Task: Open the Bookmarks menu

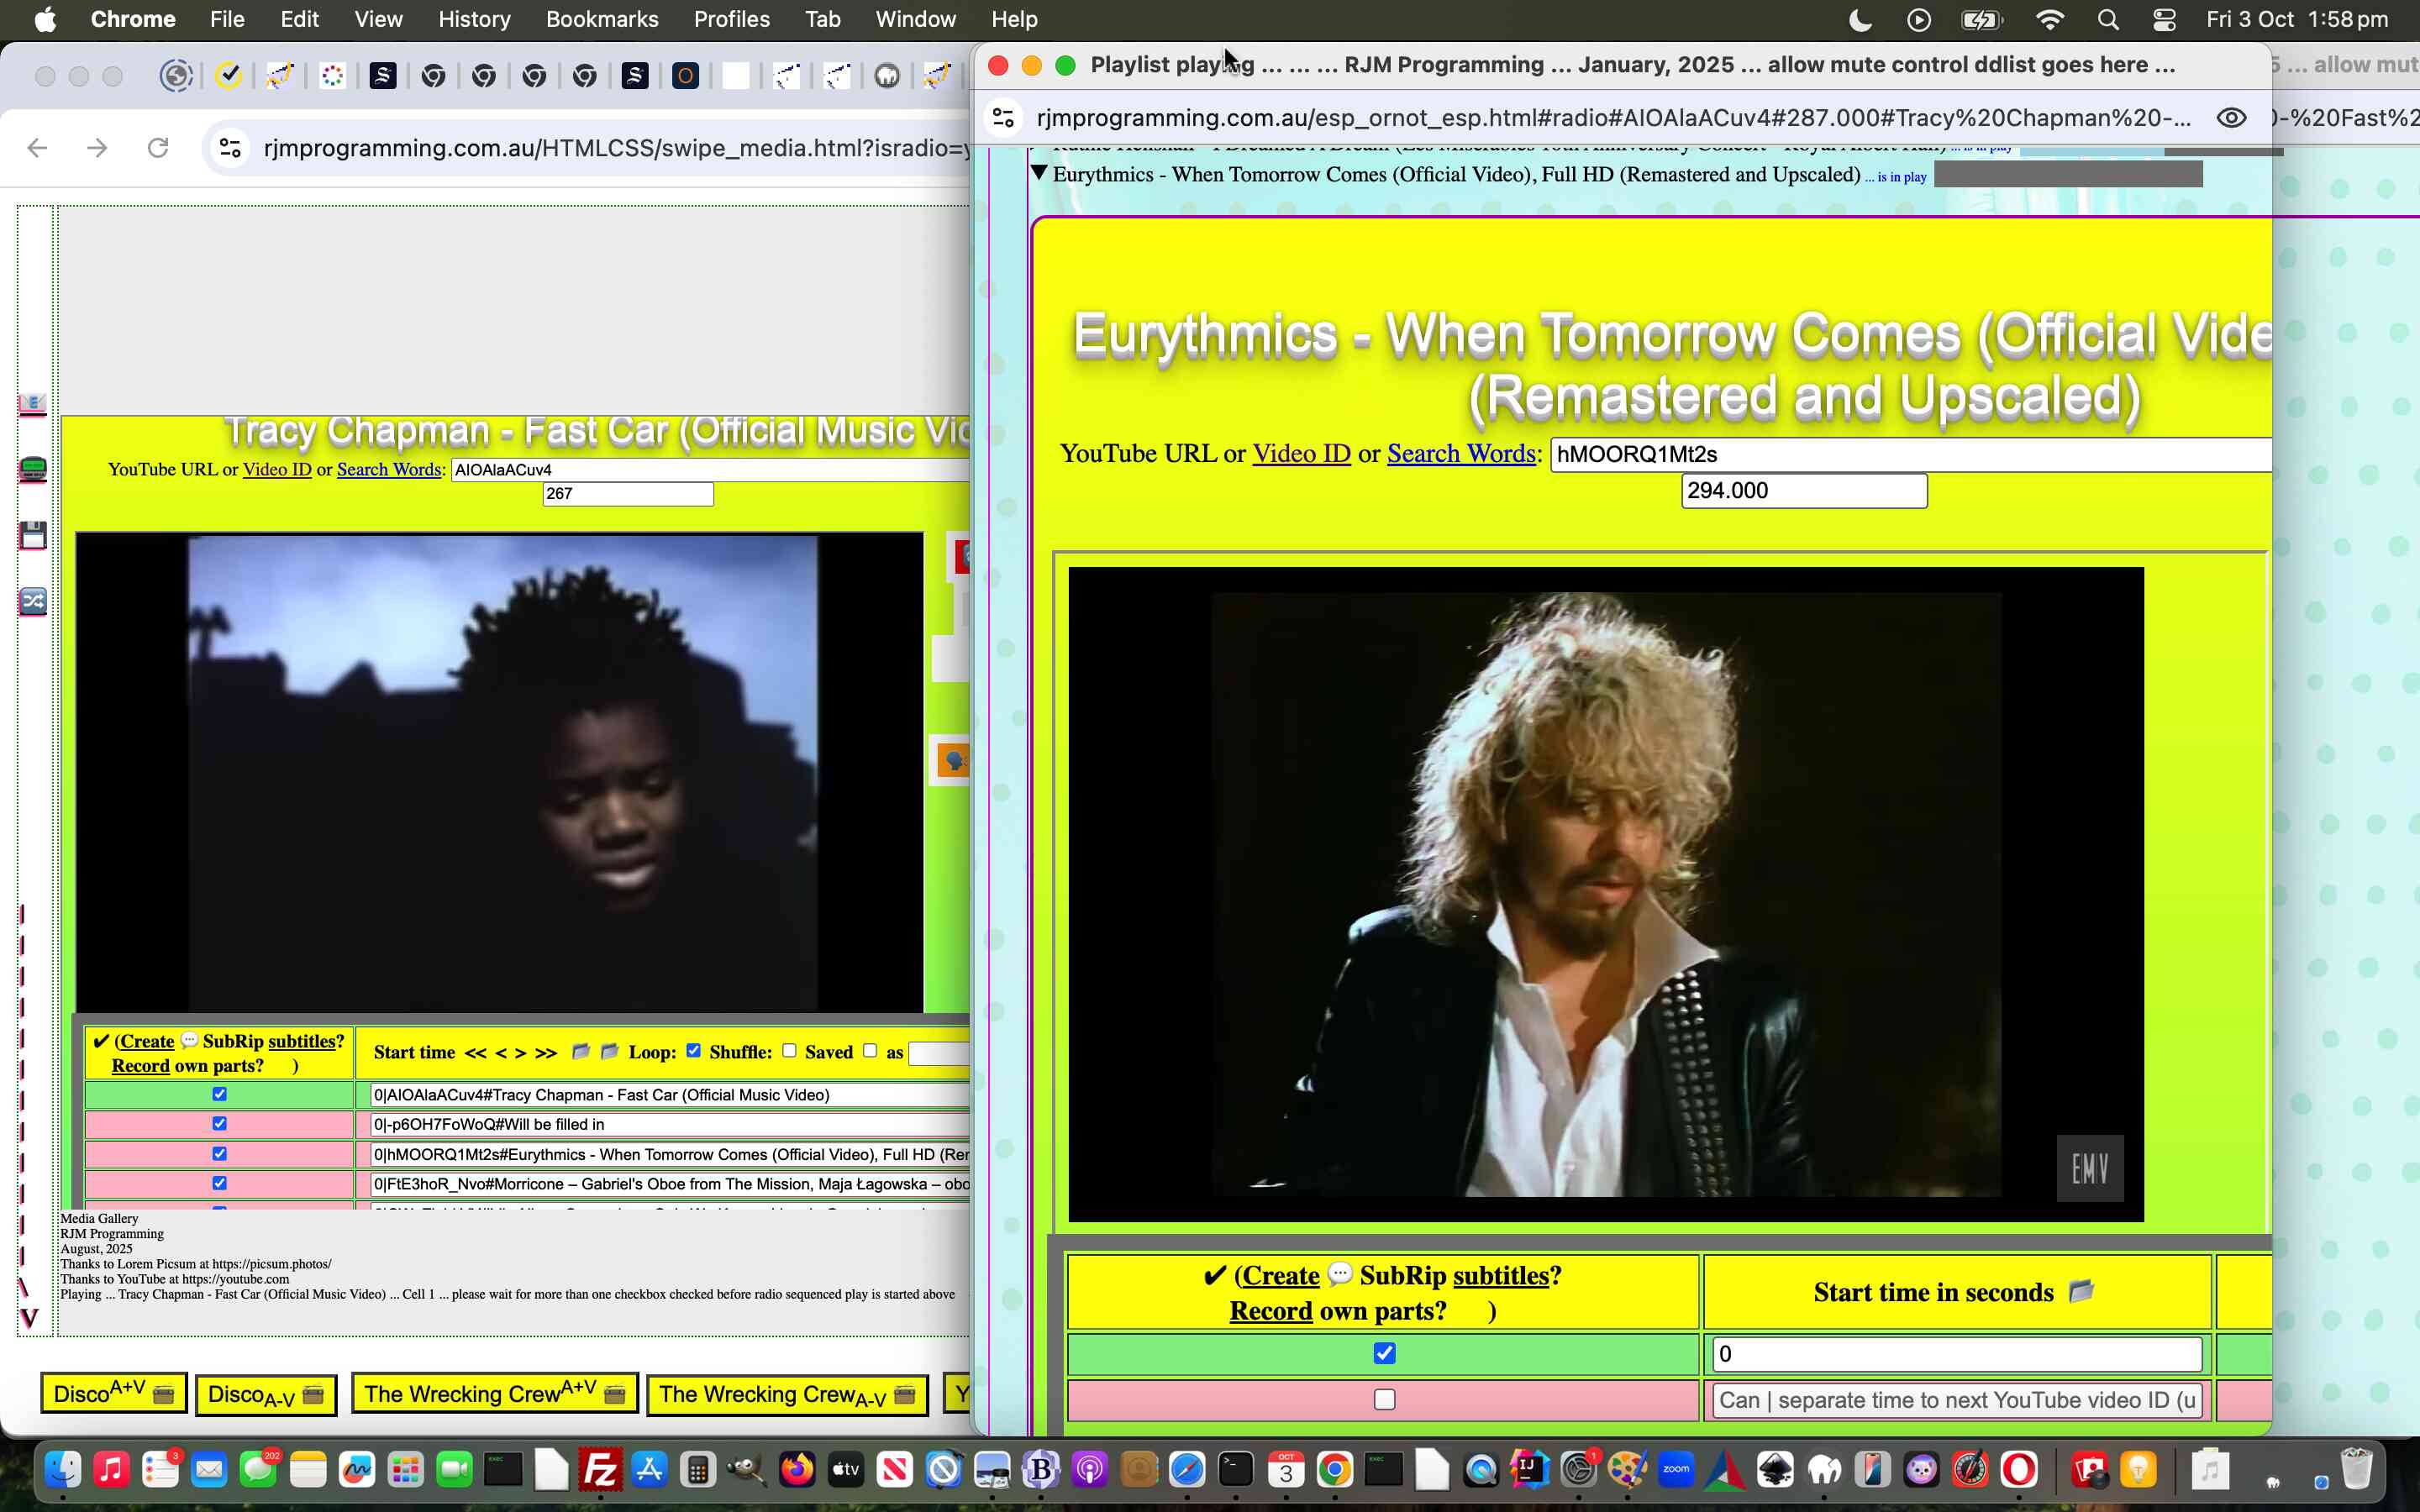Action: pyautogui.click(x=601, y=19)
